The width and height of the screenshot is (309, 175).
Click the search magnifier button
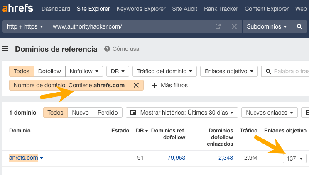[299, 26]
